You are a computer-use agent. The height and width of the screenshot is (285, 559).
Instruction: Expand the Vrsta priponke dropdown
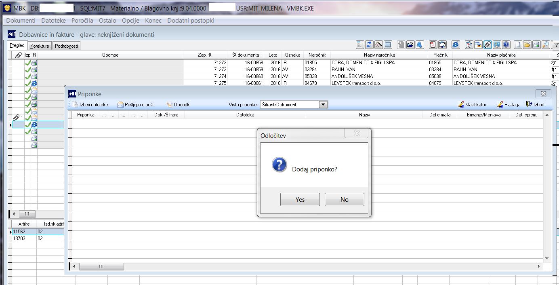(323, 105)
